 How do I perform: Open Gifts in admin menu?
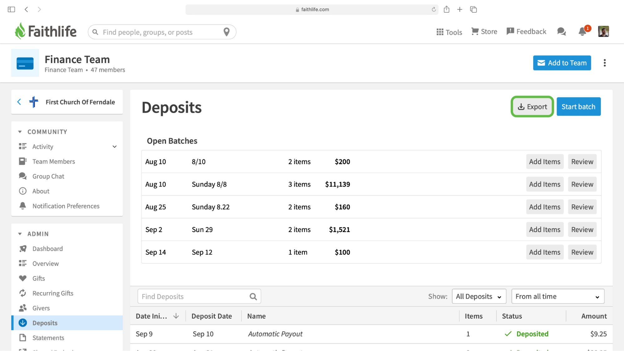coord(39,279)
